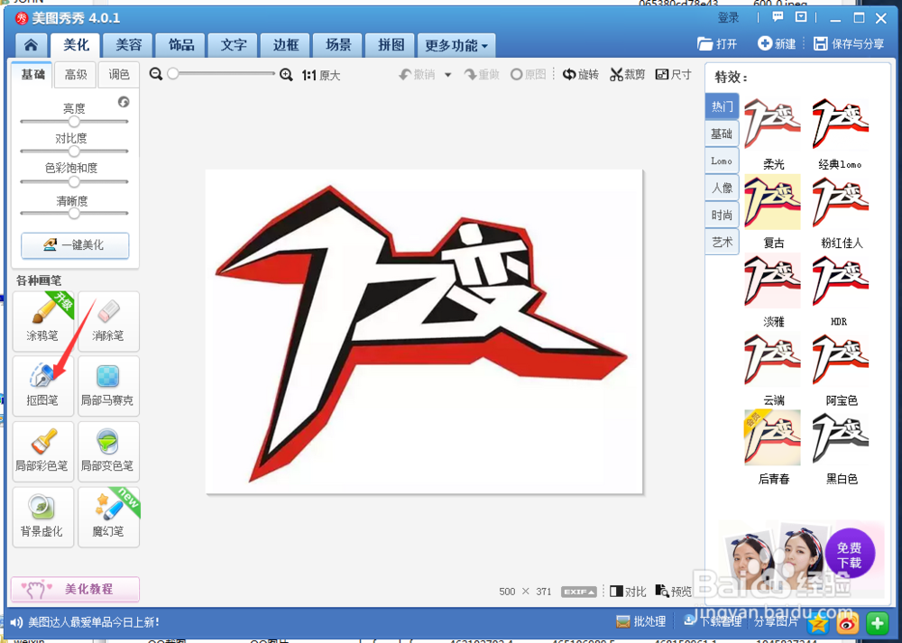Screen dimensions: 902x643
Task: Click 1:1 原大 original size button
Action: 321,76
